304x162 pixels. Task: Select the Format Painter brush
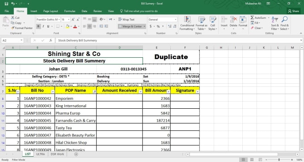22,28
